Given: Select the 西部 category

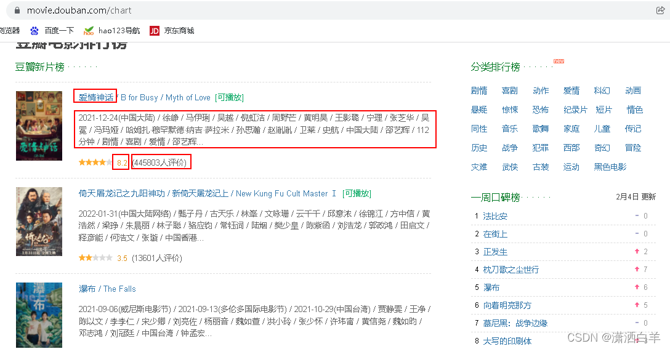Looking at the screenshot, I should (x=571, y=148).
